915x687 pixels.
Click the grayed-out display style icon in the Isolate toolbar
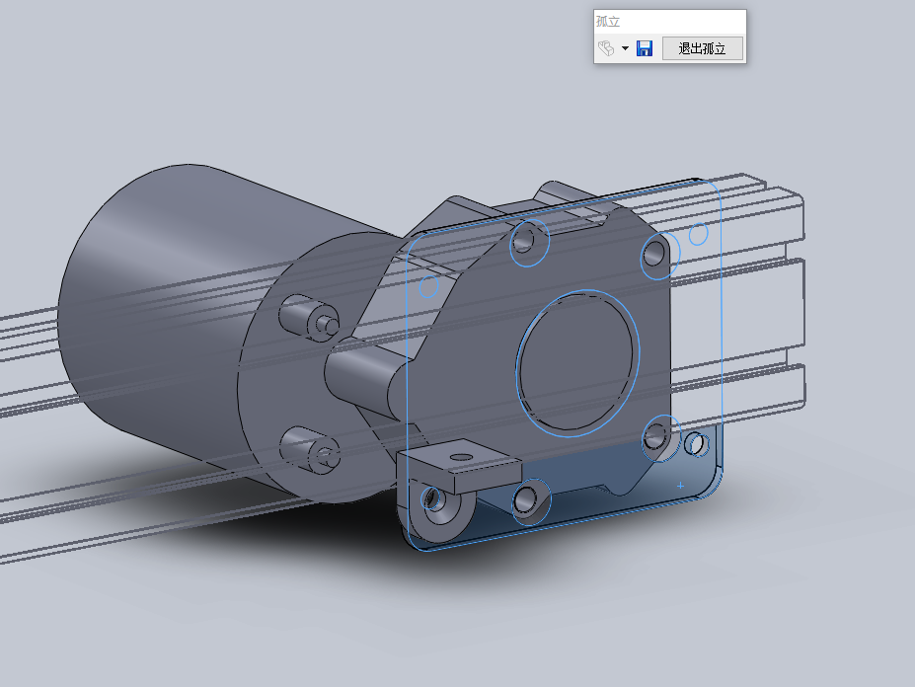pos(606,48)
